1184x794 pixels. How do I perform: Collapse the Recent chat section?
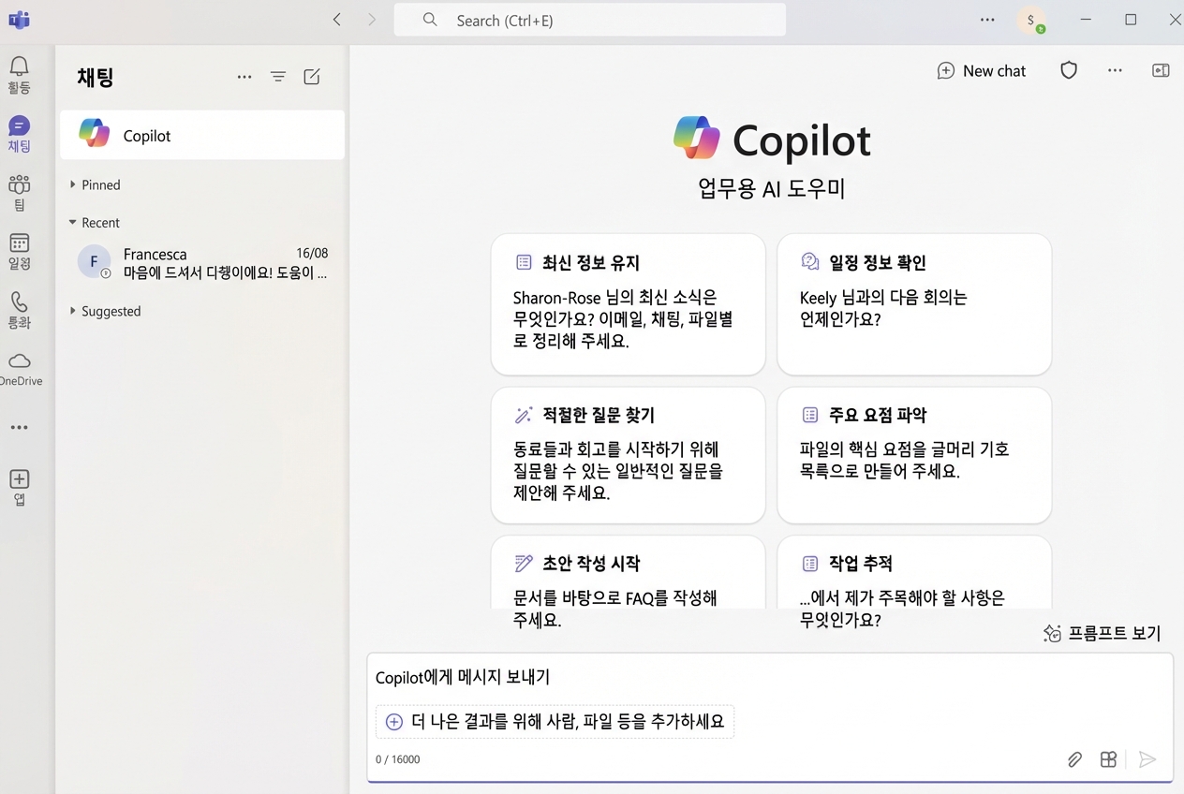coord(95,222)
